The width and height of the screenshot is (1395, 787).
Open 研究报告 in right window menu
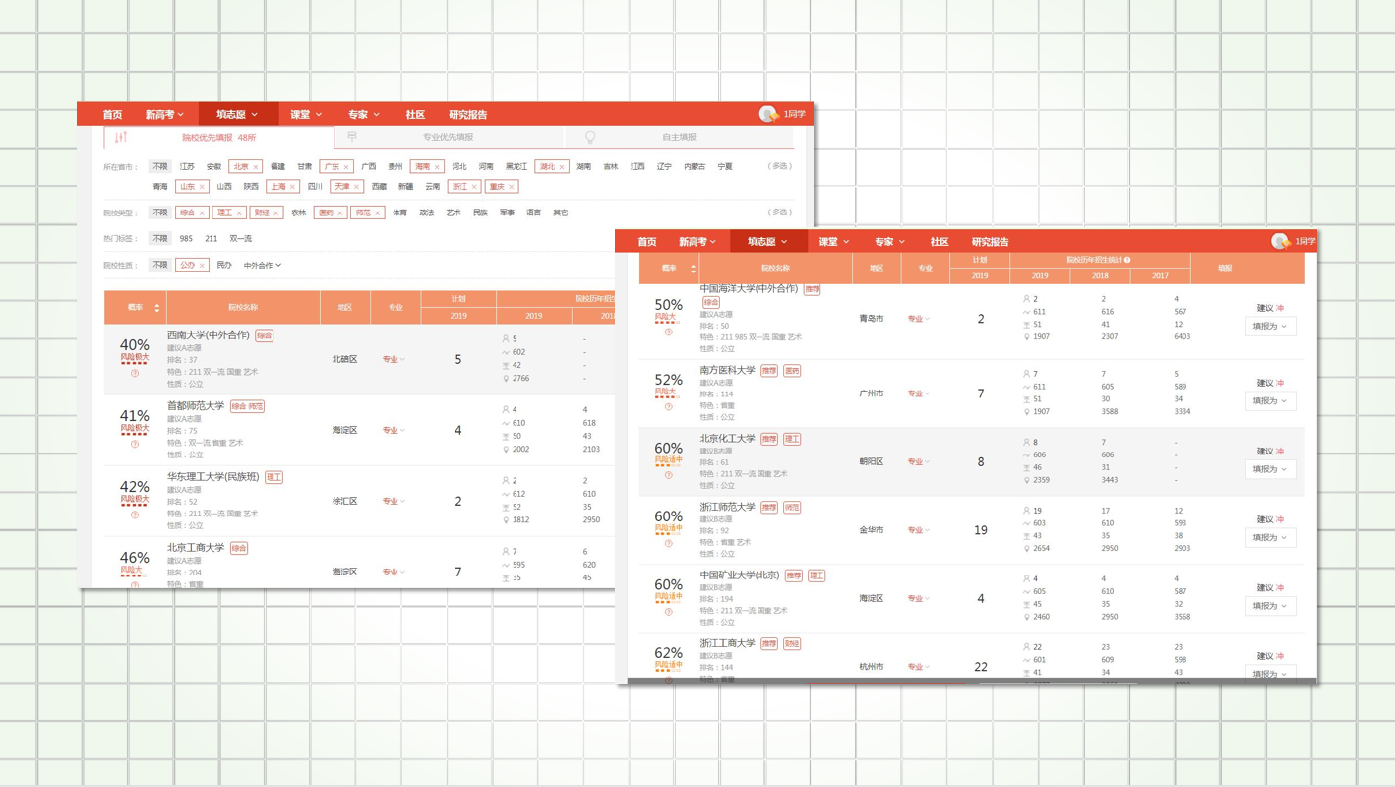pyautogui.click(x=990, y=242)
